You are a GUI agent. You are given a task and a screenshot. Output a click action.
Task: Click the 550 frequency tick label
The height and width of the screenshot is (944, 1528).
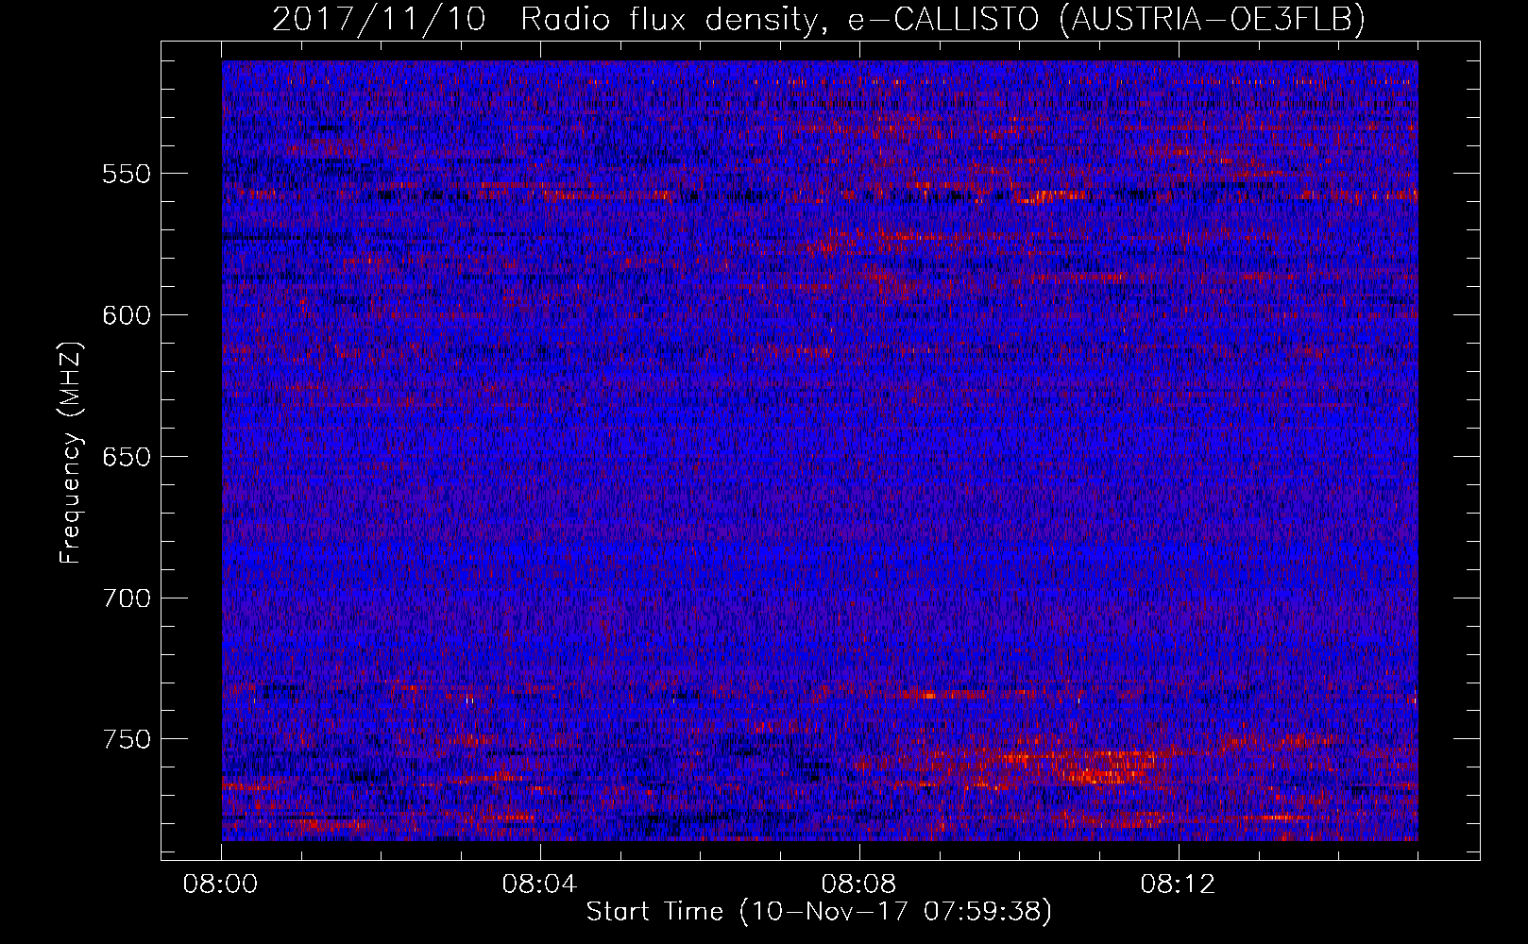[x=127, y=175]
